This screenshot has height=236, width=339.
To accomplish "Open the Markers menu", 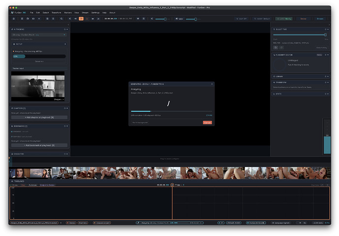I will point(68,13).
